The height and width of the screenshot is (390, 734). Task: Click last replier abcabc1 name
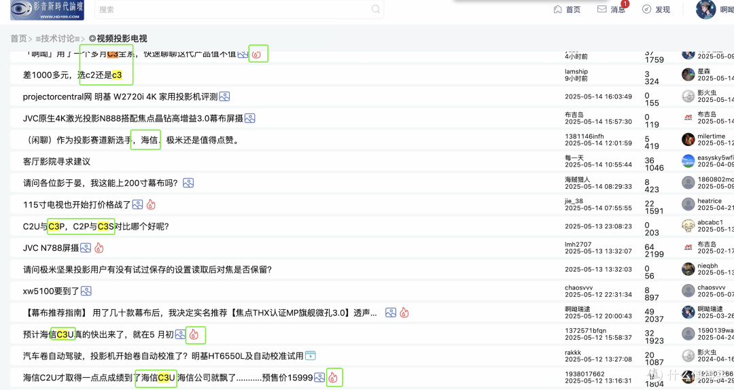(710, 222)
